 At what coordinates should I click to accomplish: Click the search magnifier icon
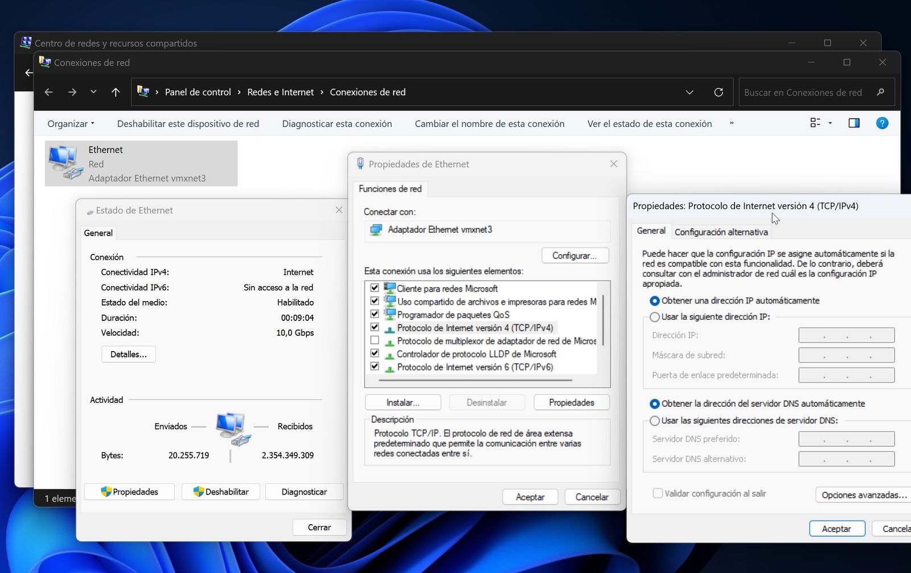click(881, 92)
